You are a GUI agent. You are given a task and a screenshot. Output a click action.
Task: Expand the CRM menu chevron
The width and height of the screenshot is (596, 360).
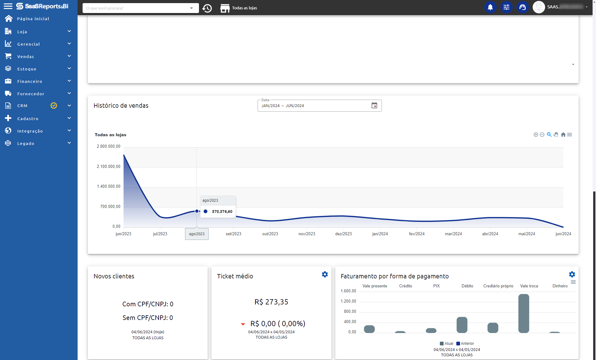coord(69,106)
